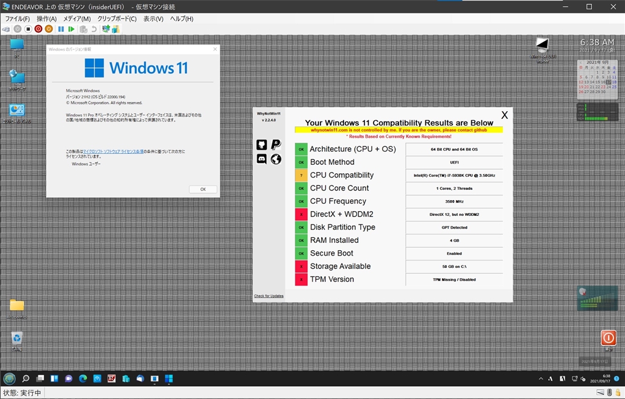Click the mouse icon in the status bar
The width and height of the screenshot is (625, 399).
610,393
